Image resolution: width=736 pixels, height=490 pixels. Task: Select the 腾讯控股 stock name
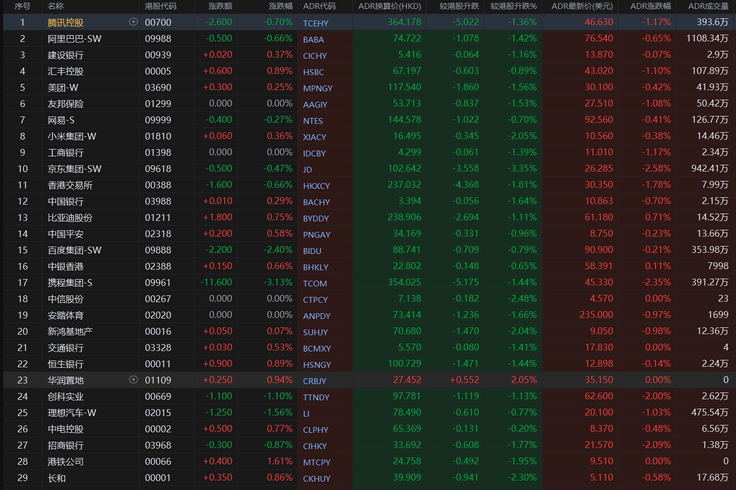66,23
